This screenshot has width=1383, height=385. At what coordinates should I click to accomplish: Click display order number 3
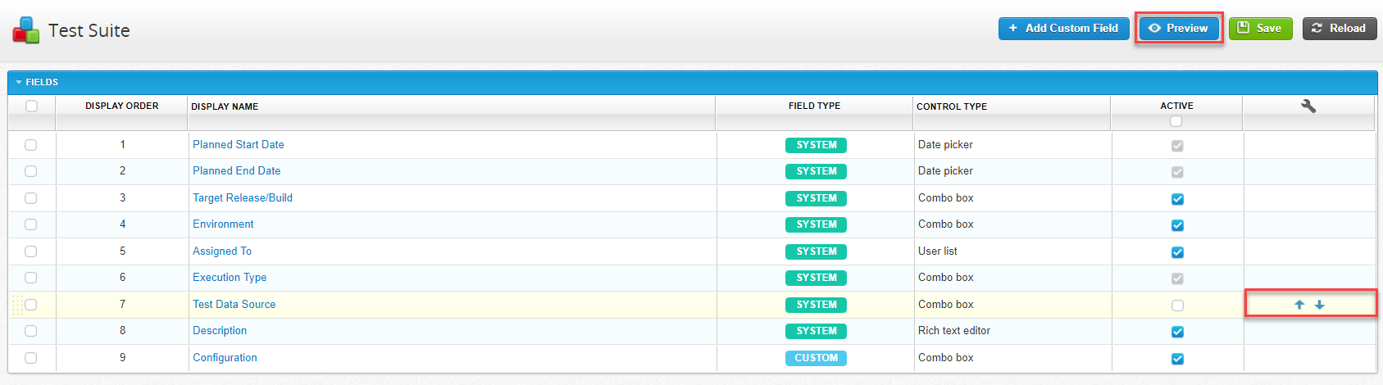click(x=123, y=198)
